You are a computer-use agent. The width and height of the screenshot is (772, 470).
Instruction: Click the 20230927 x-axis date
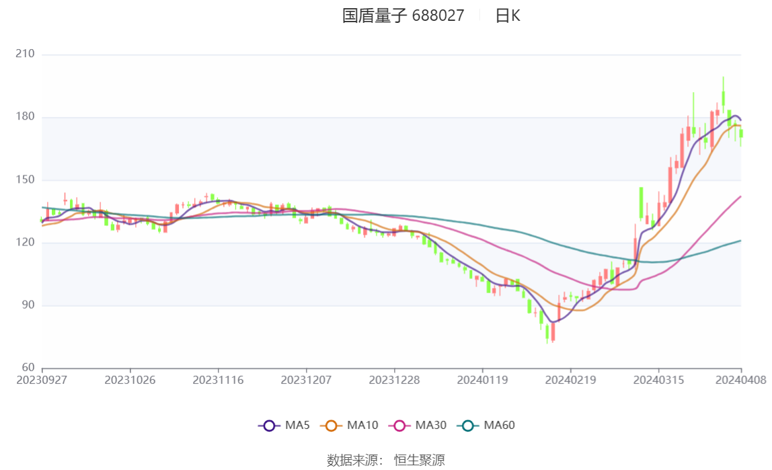[42, 380]
